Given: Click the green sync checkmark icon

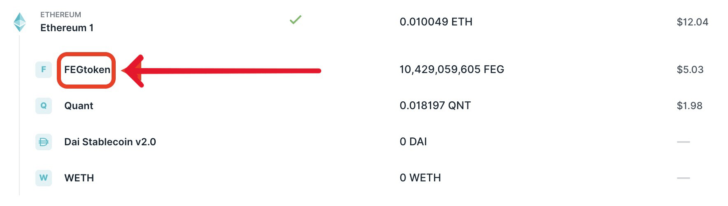Looking at the screenshot, I should [x=295, y=20].
